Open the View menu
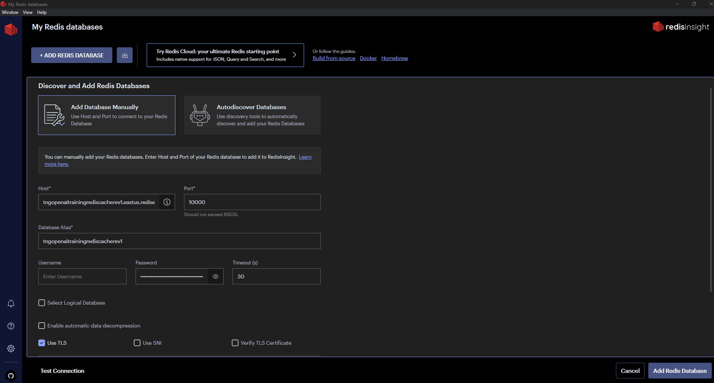 [x=27, y=12]
